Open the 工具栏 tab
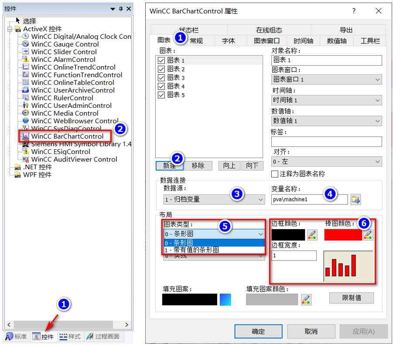Screen dimensions: 393x345 [370, 41]
